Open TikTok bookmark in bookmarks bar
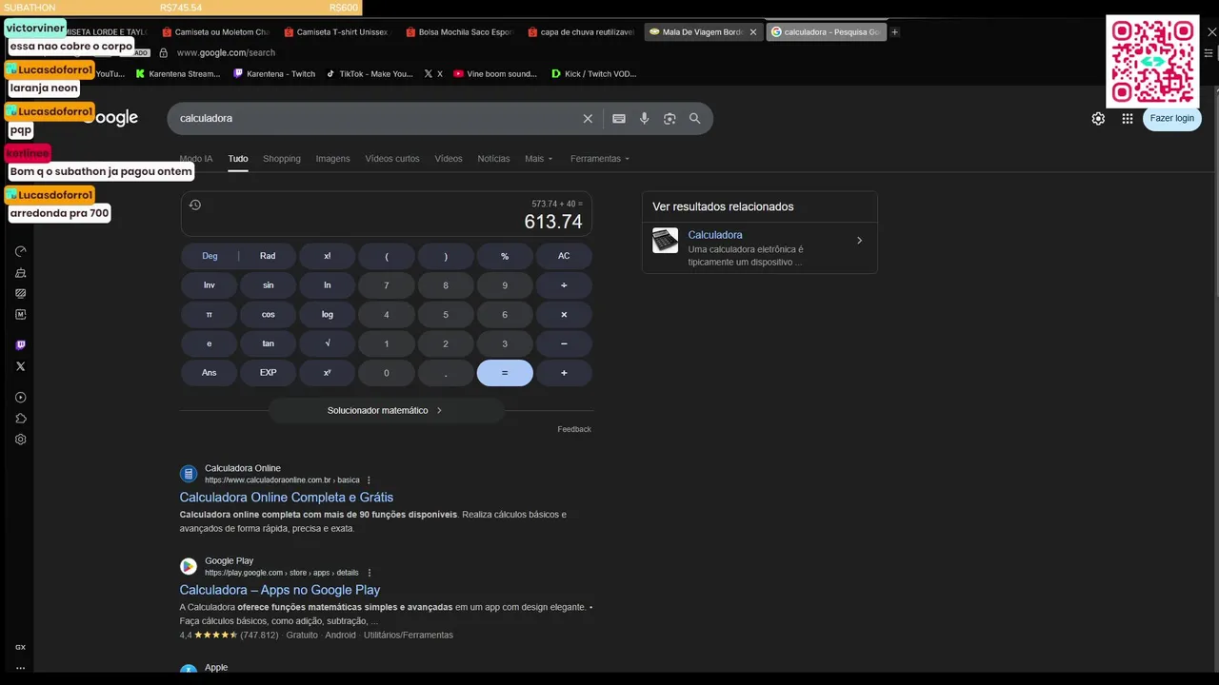Screen dimensions: 1219x685 (370, 73)
